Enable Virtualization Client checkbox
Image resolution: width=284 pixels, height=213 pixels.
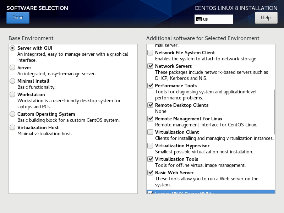150,132
